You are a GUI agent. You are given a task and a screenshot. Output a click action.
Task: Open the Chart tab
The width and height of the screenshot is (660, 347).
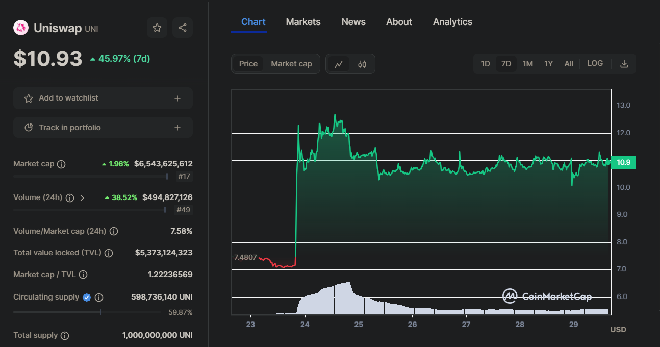click(x=253, y=22)
